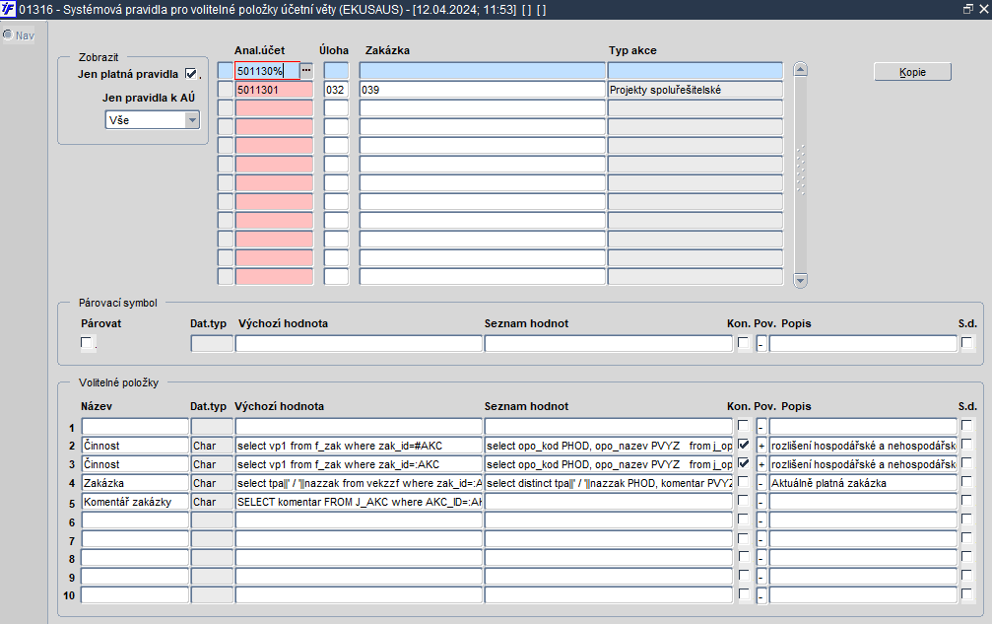Toggle Pov. minus sign on row 4
This screenshot has height=624, width=992.
761,483
